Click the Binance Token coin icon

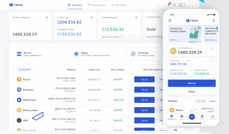tap(19, 110)
